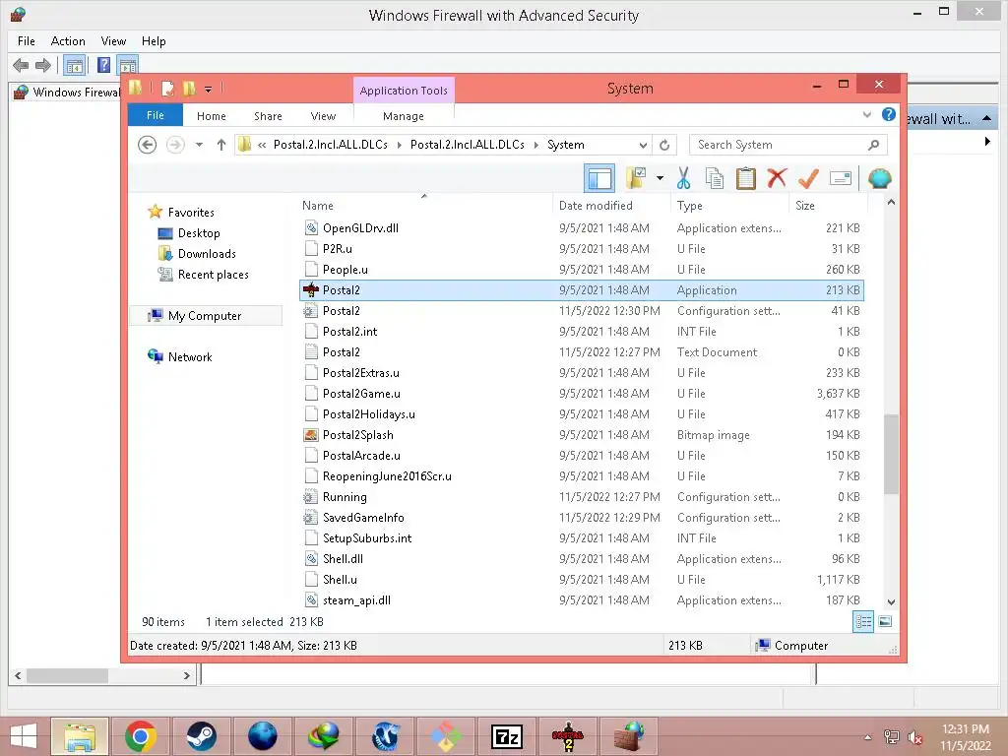Select the Postal2 Application file
The image size is (1008, 756).
(581, 290)
